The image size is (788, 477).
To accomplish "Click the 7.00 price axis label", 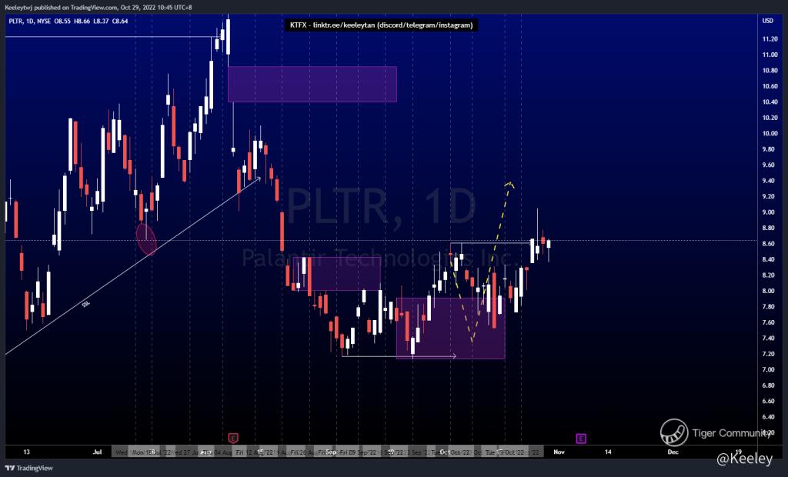I will coord(769,370).
